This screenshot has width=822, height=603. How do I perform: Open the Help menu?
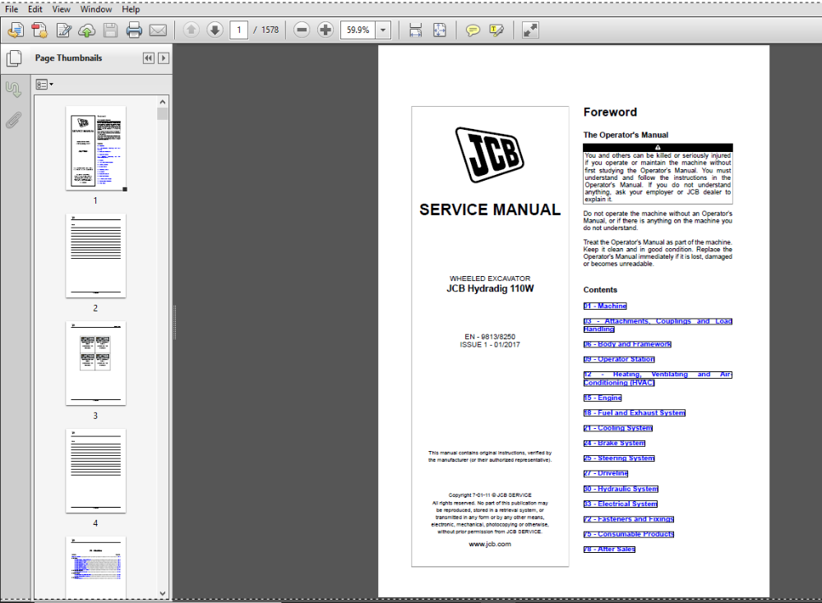(x=131, y=9)
